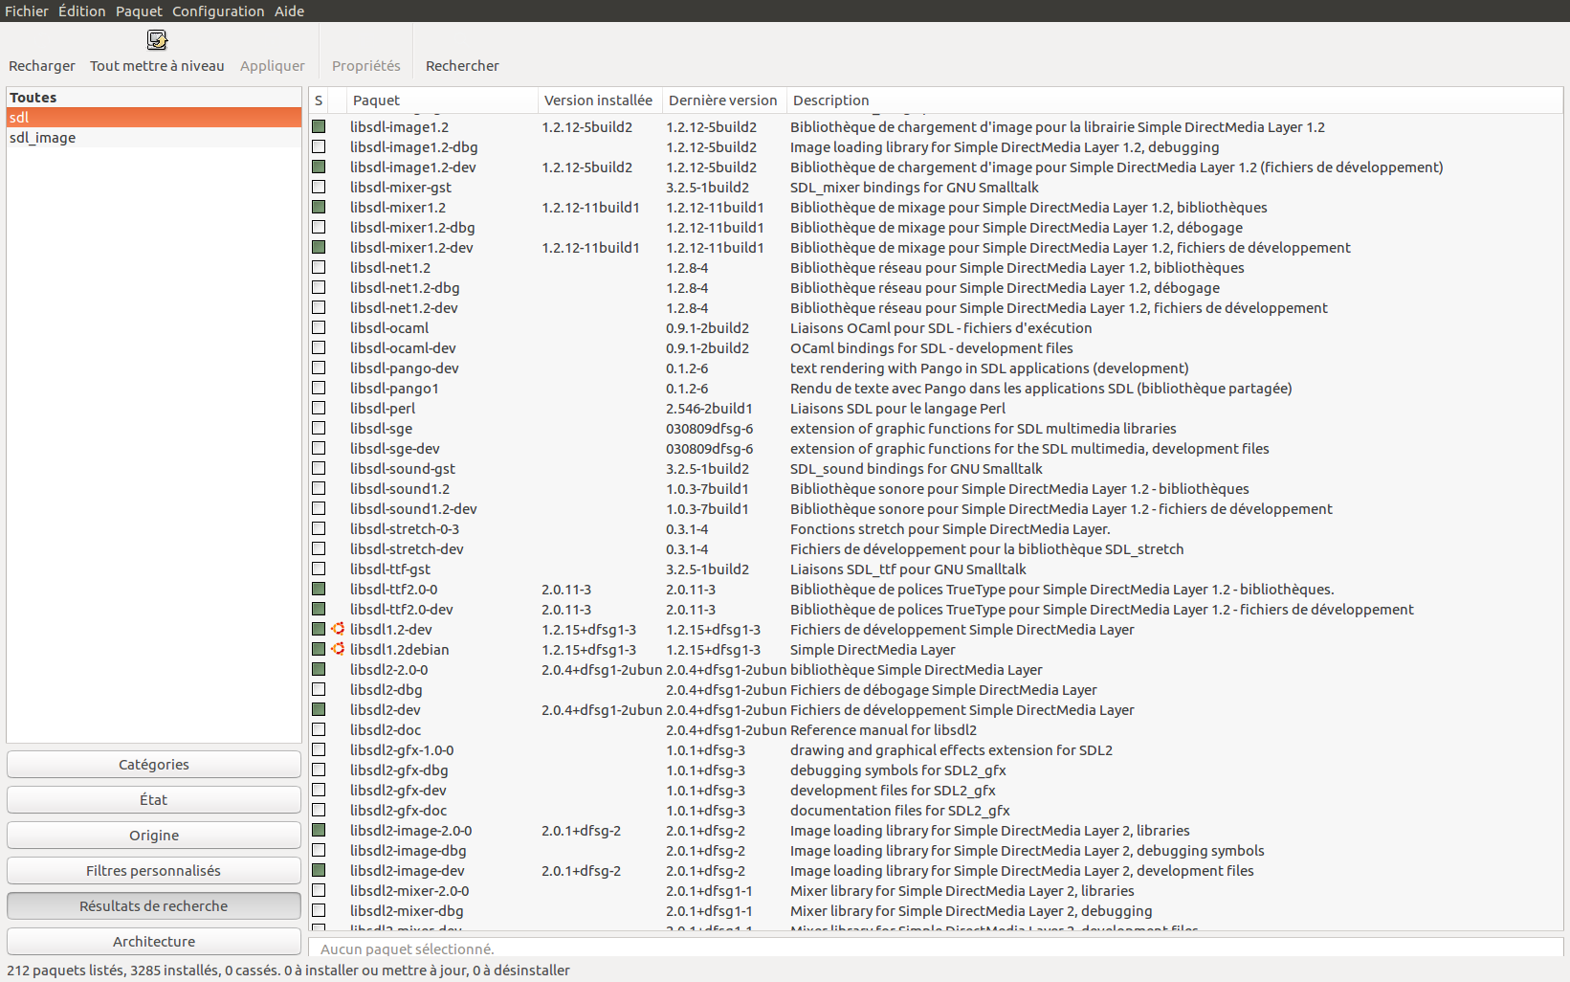Toggle the status box for libsdl-ocaml
Screen dimensions: 1570x982
(319, 327)
